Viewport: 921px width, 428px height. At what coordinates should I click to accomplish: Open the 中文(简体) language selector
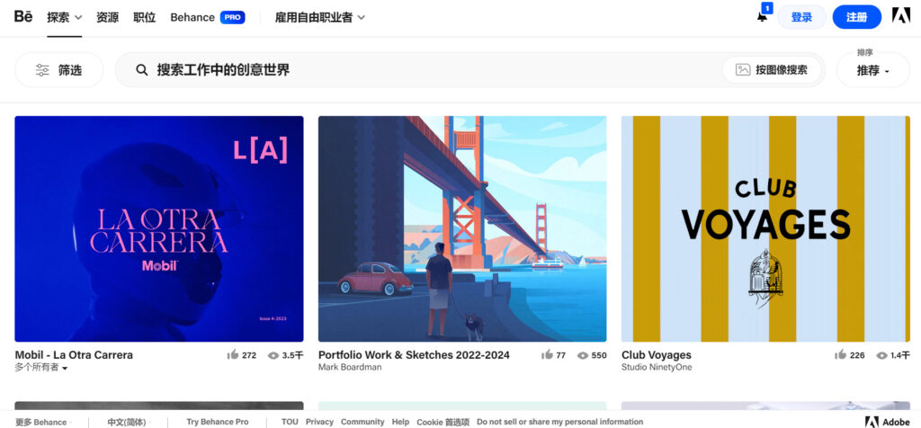point(130,422)
